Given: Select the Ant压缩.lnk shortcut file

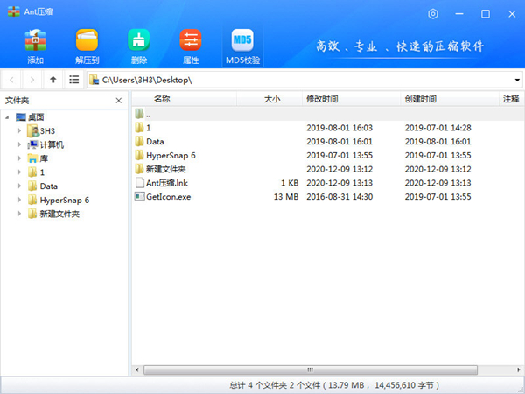Looking at the screenshot, I should 168,183.
